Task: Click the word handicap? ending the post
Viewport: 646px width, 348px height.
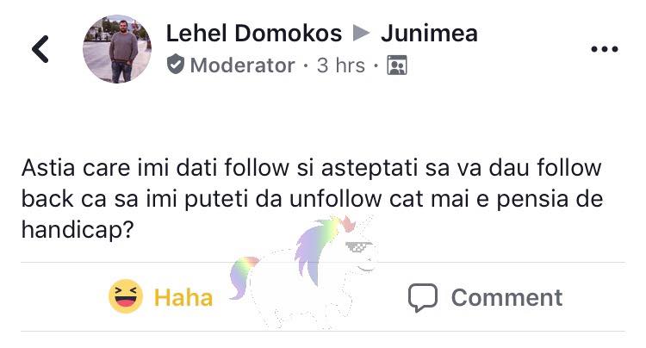Action: [78, 229]
